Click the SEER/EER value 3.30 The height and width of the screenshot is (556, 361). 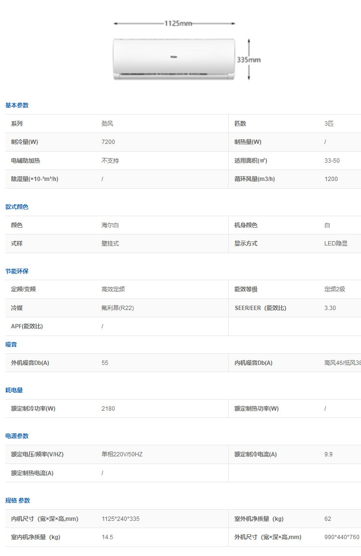coord(330,308)
